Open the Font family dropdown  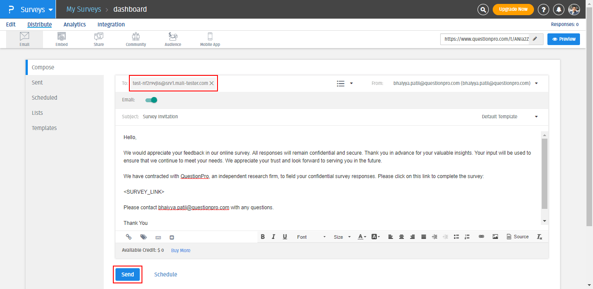click(x=311, y=237)
